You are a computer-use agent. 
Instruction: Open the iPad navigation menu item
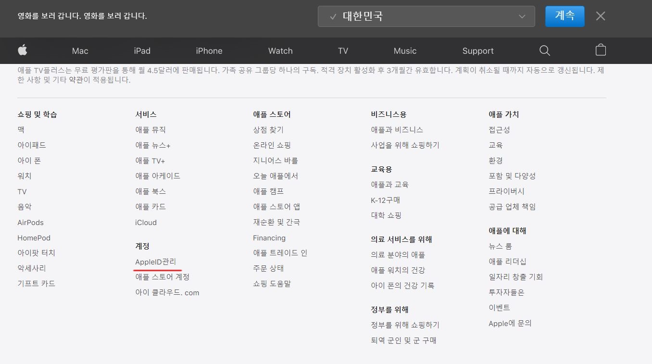click(142, 51)
